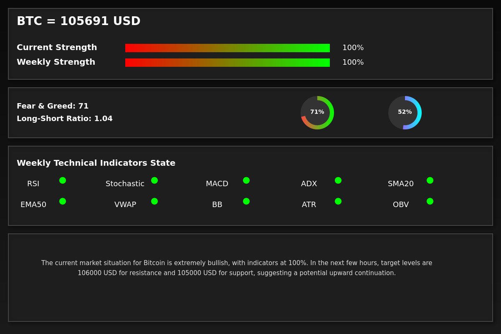Screen dimensions: 501x334
Task: Click the VWAP label
Action: point(125,205)
